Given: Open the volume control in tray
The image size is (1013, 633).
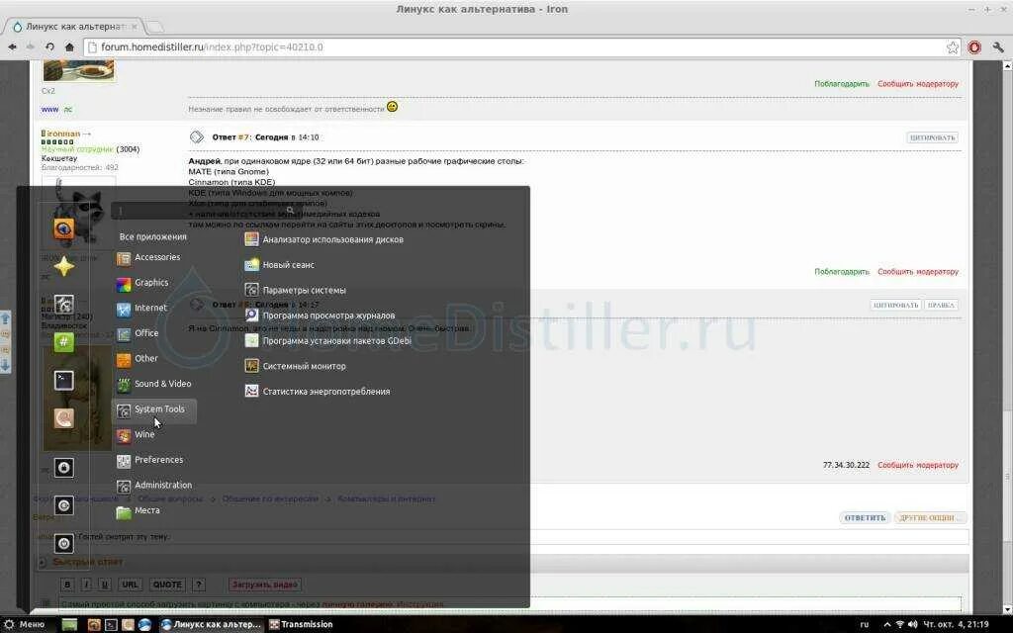Looking at the screenshot, I should 912,625.
